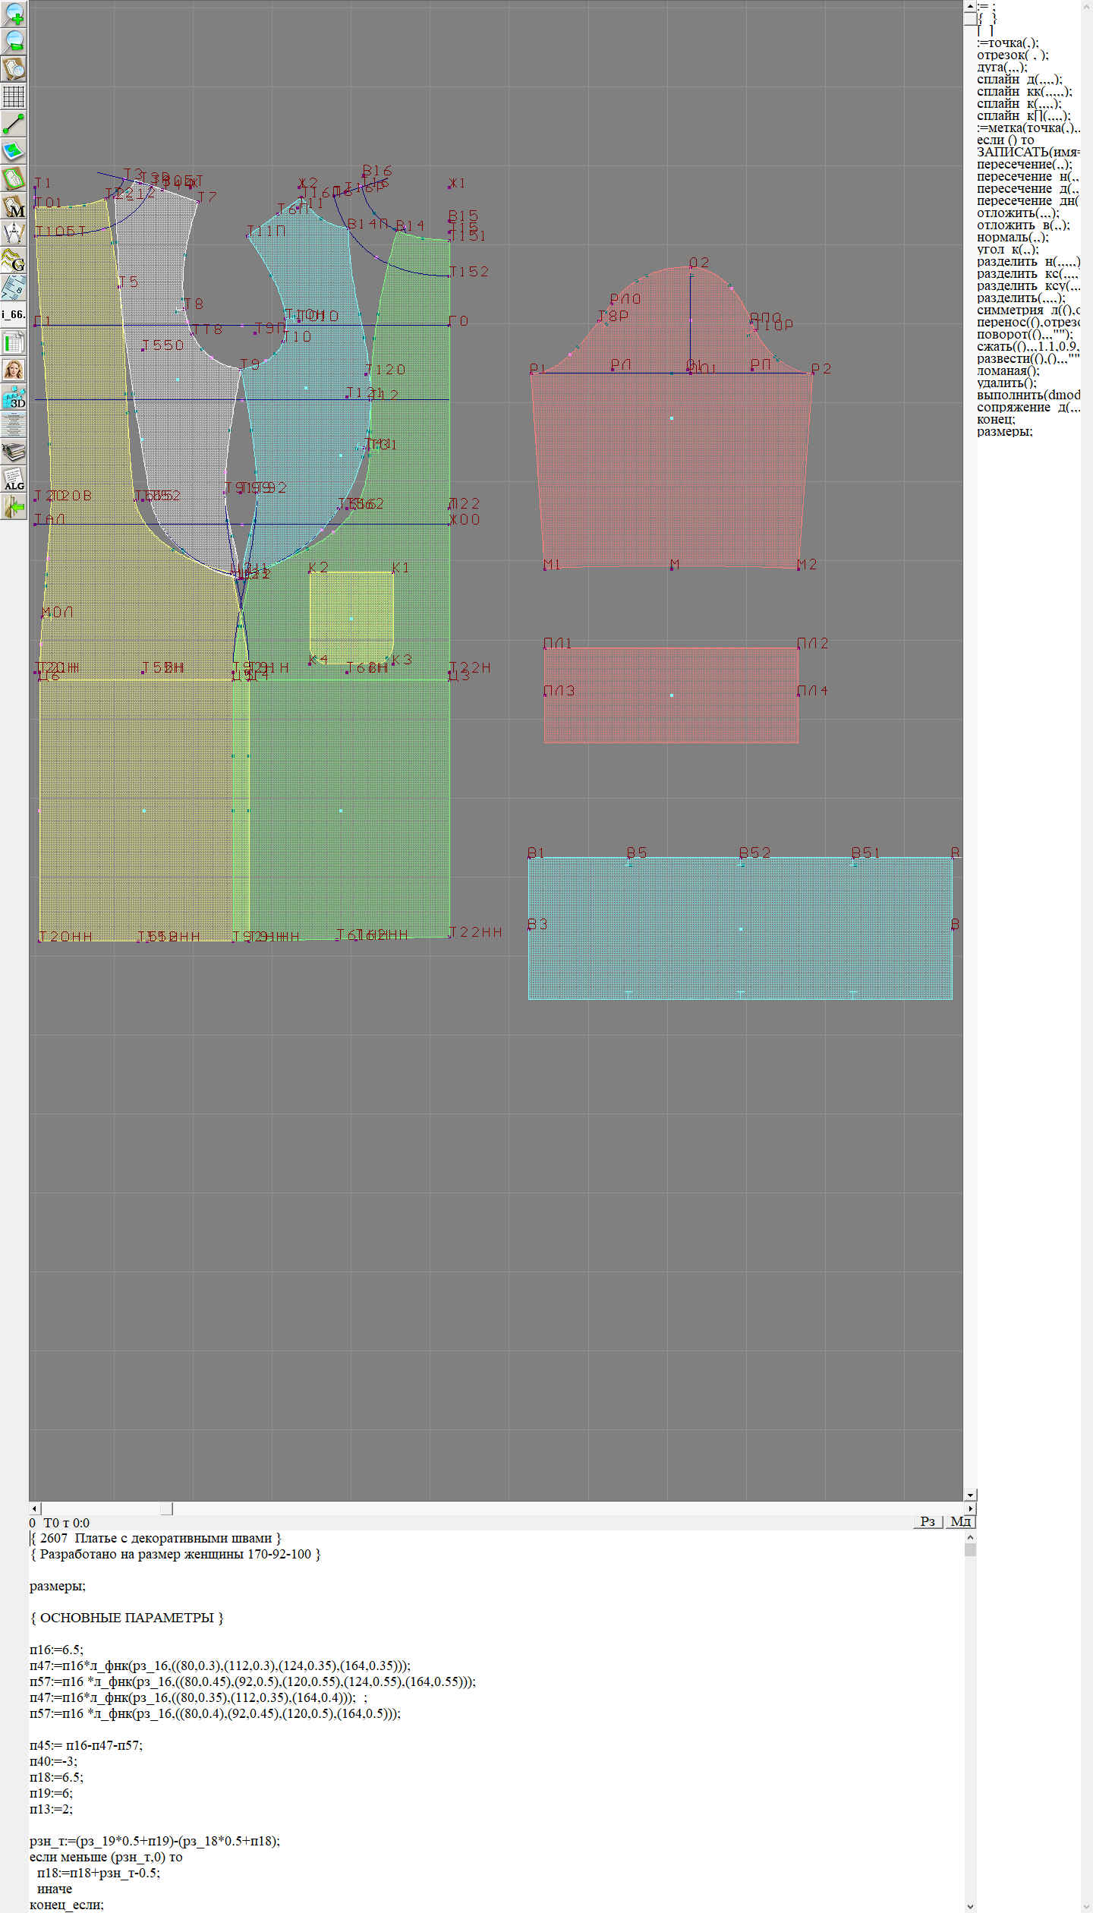
Task: Open the green table spreadsheet icon
Action: [x=14, y=342]
